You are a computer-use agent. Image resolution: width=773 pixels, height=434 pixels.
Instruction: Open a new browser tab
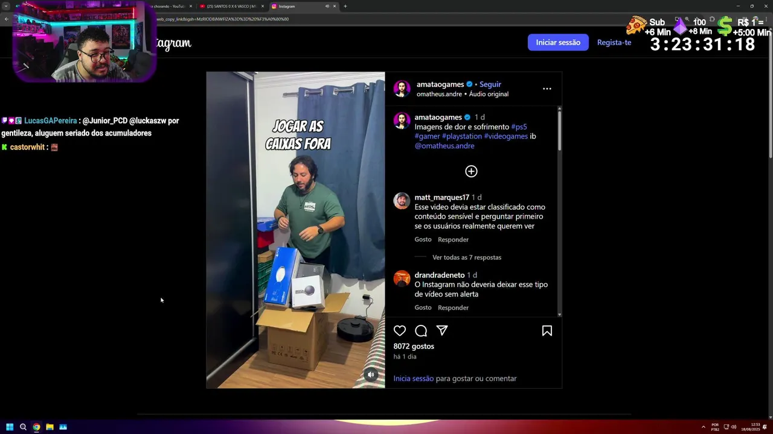345,6
